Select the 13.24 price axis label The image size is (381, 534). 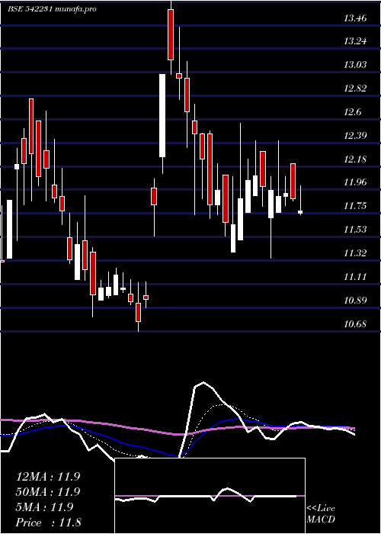[x=355, y=41]
